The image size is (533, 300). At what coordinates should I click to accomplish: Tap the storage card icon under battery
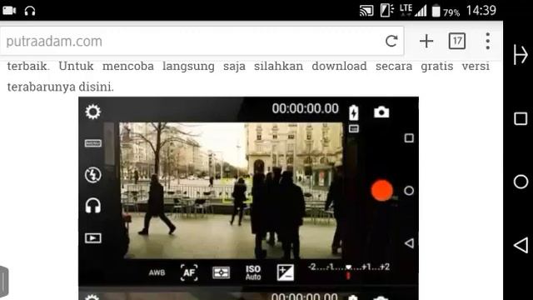tap(353, 128)
